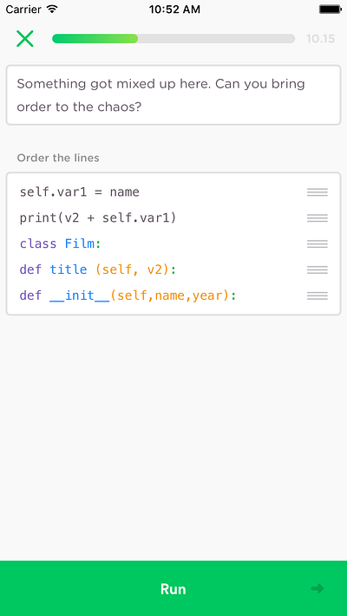Tap the 10.15 lesson counter
Image resolution: width=347 pixels, height=616 pixels.
pyautogui.click(x=321, y=38)
